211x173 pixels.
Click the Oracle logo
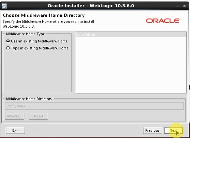[163, 21]
